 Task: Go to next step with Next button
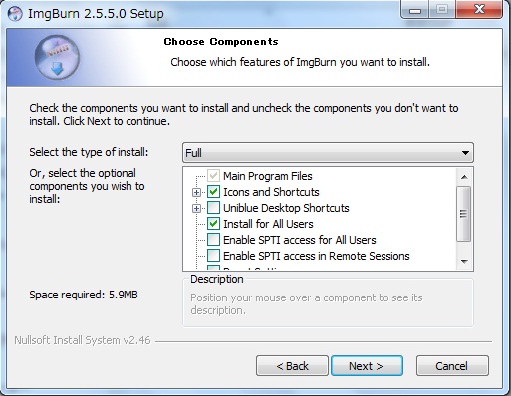[367, 366]
